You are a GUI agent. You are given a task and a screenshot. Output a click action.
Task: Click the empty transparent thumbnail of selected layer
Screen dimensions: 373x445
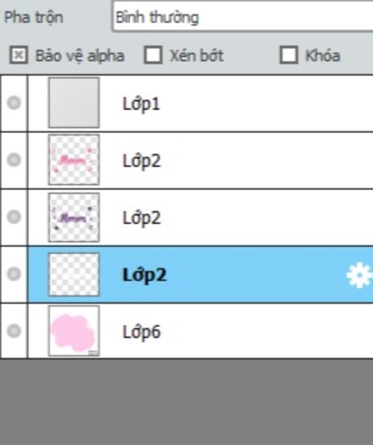(x=74, y=274)
